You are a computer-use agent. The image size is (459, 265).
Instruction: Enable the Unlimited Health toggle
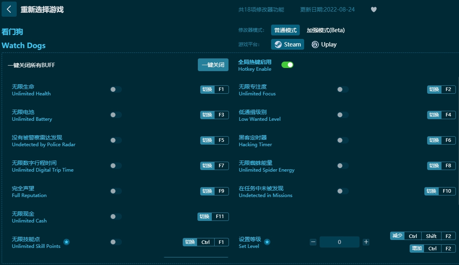(115, 89)
